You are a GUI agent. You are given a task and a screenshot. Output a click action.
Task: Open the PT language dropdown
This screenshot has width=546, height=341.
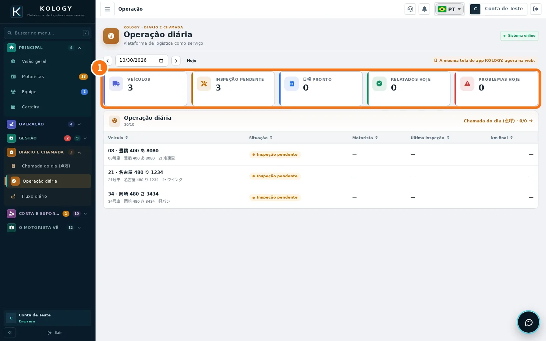coord(449,9)
